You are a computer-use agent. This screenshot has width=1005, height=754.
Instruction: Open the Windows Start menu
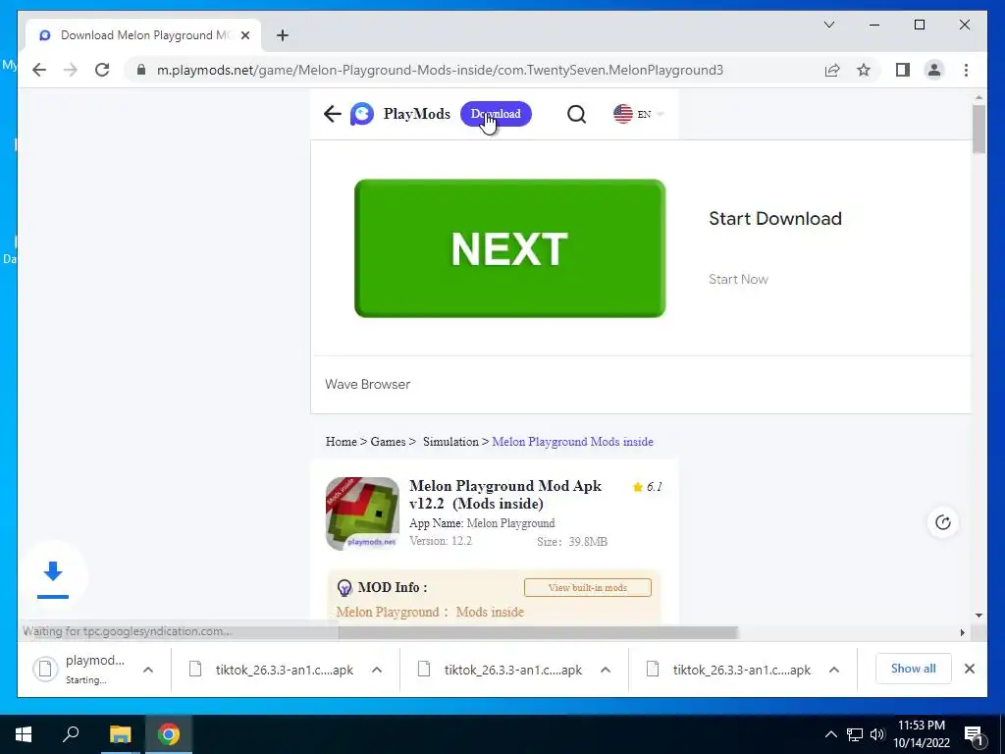click(x=24, y=734)
